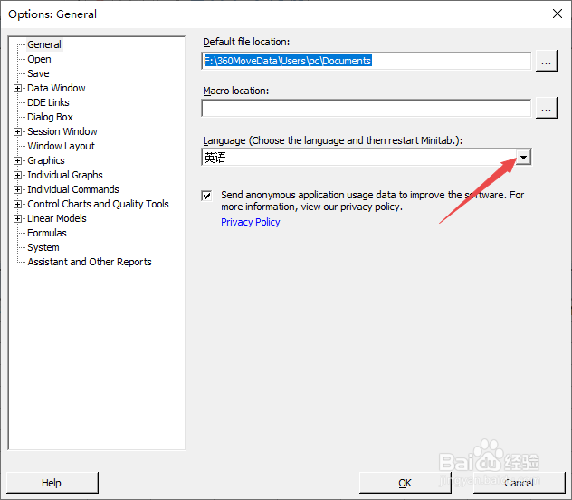
Task: Open Formulas options
Action: tap(47, 233)
